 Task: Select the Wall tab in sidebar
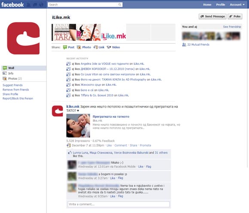pyautogui.click(x=24, y=68)
